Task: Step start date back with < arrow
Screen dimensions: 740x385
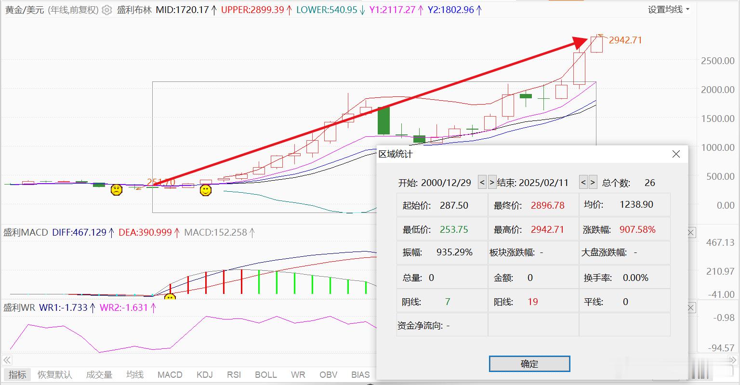Action: (482, 182)
